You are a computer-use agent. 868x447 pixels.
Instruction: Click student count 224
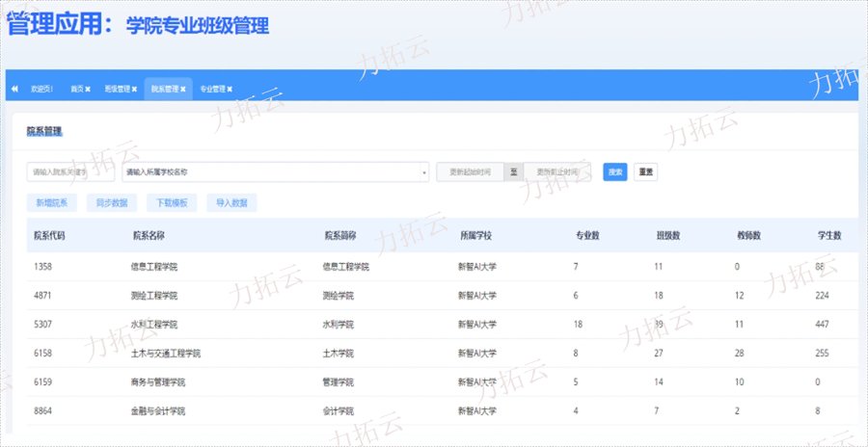pos(822,296)
